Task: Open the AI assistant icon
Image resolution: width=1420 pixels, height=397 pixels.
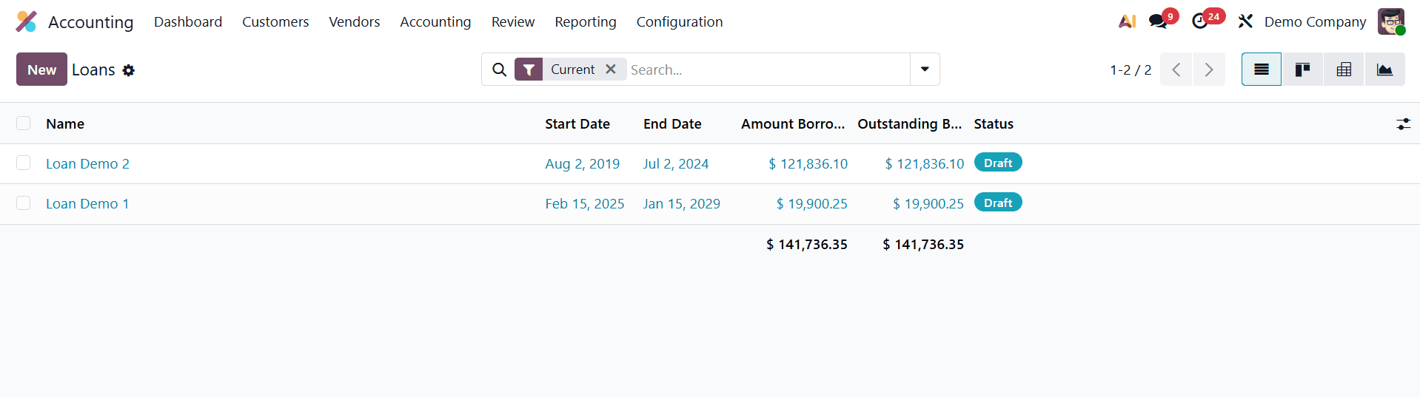Action: coord(1127,21)
